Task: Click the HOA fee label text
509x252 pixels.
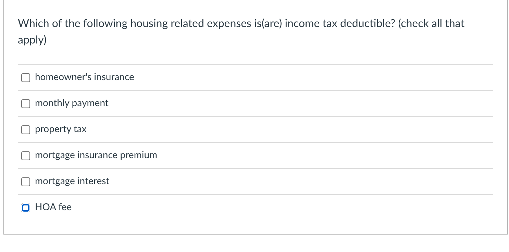Action: point(53,207)
